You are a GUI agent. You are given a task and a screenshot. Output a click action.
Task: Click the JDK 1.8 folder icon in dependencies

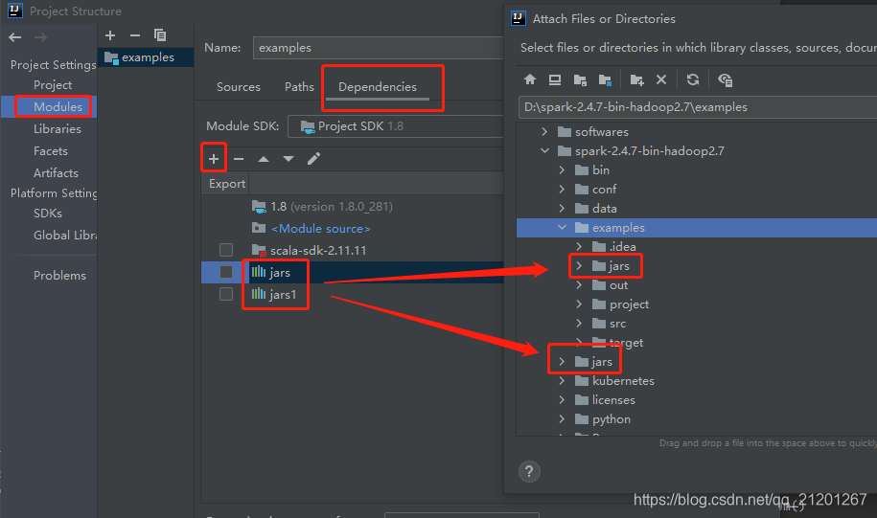(259, 207)
